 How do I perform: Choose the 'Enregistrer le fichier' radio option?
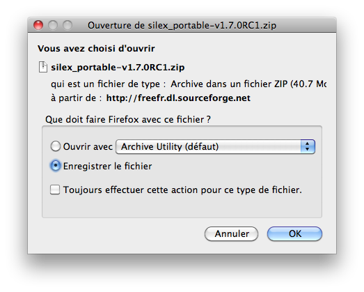(56, 166)
